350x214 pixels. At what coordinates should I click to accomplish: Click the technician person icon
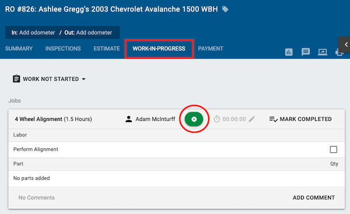coord(128,119)
